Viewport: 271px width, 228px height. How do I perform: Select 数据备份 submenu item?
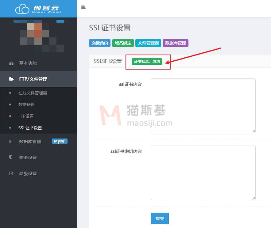tap(26, 104)
